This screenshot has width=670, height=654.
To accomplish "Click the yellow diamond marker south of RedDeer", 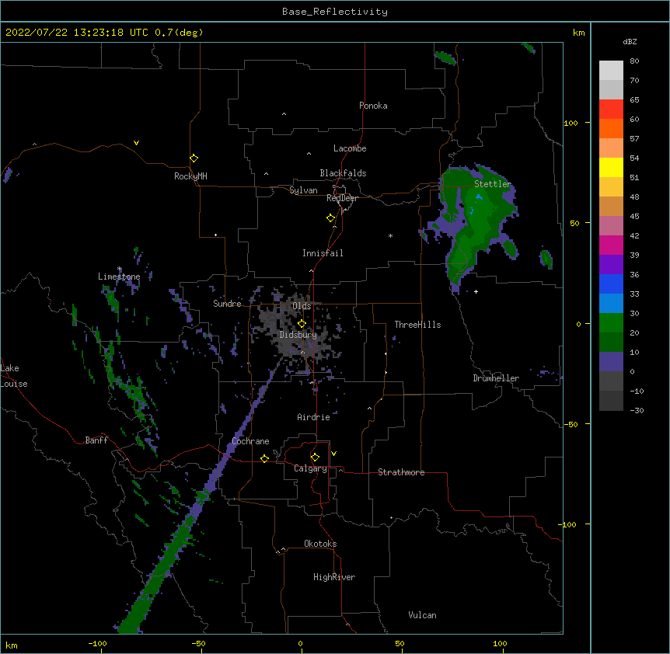I will [331, 218].
